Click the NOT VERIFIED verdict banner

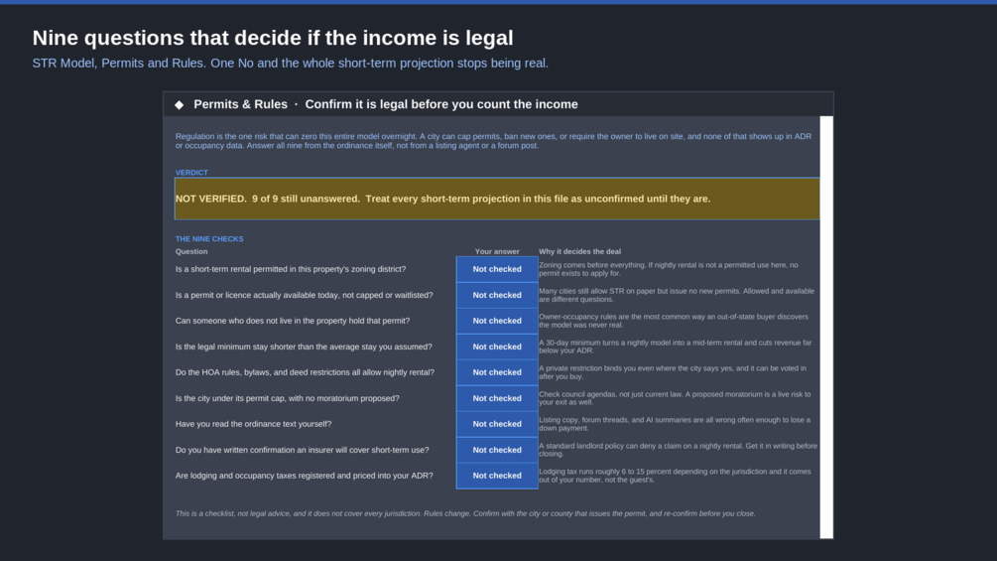coord(497,199)
